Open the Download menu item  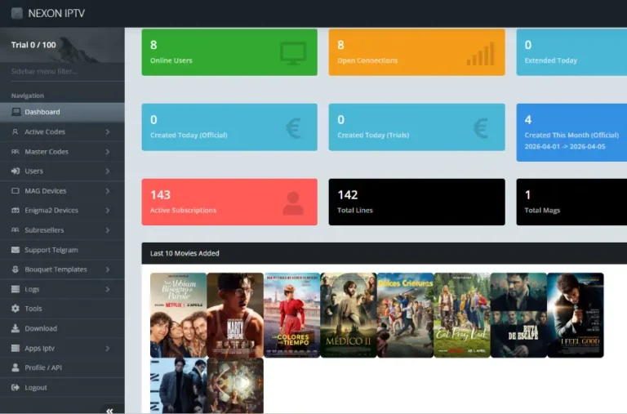[62, 328]
